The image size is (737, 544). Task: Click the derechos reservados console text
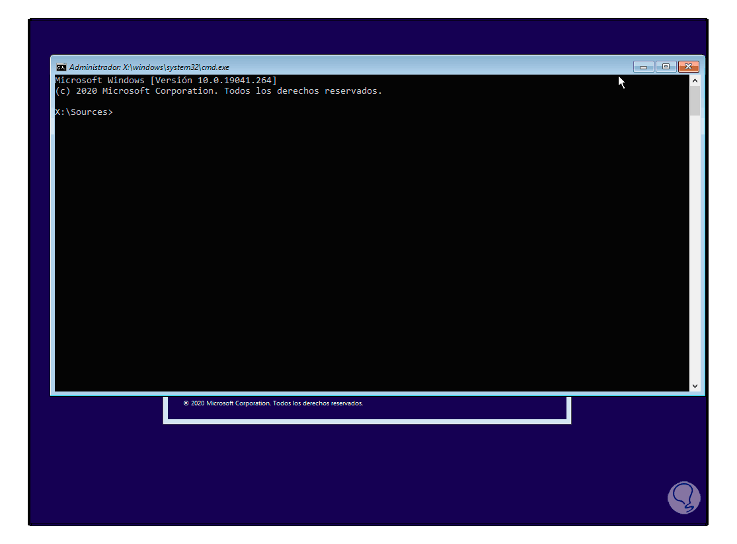click(x=330, y=90)
